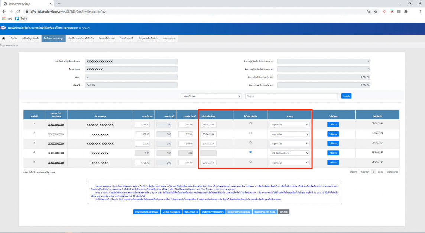425x233 pixels.
Task: Open Chrome three-dot menu
Action: [421, 12]
